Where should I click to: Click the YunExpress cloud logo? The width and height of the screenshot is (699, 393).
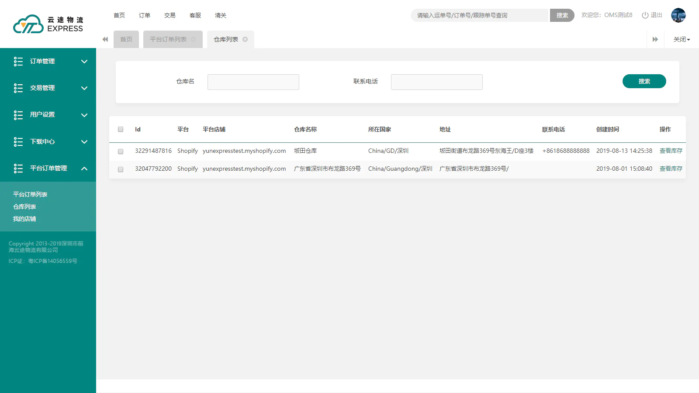(x=28, y=24)
